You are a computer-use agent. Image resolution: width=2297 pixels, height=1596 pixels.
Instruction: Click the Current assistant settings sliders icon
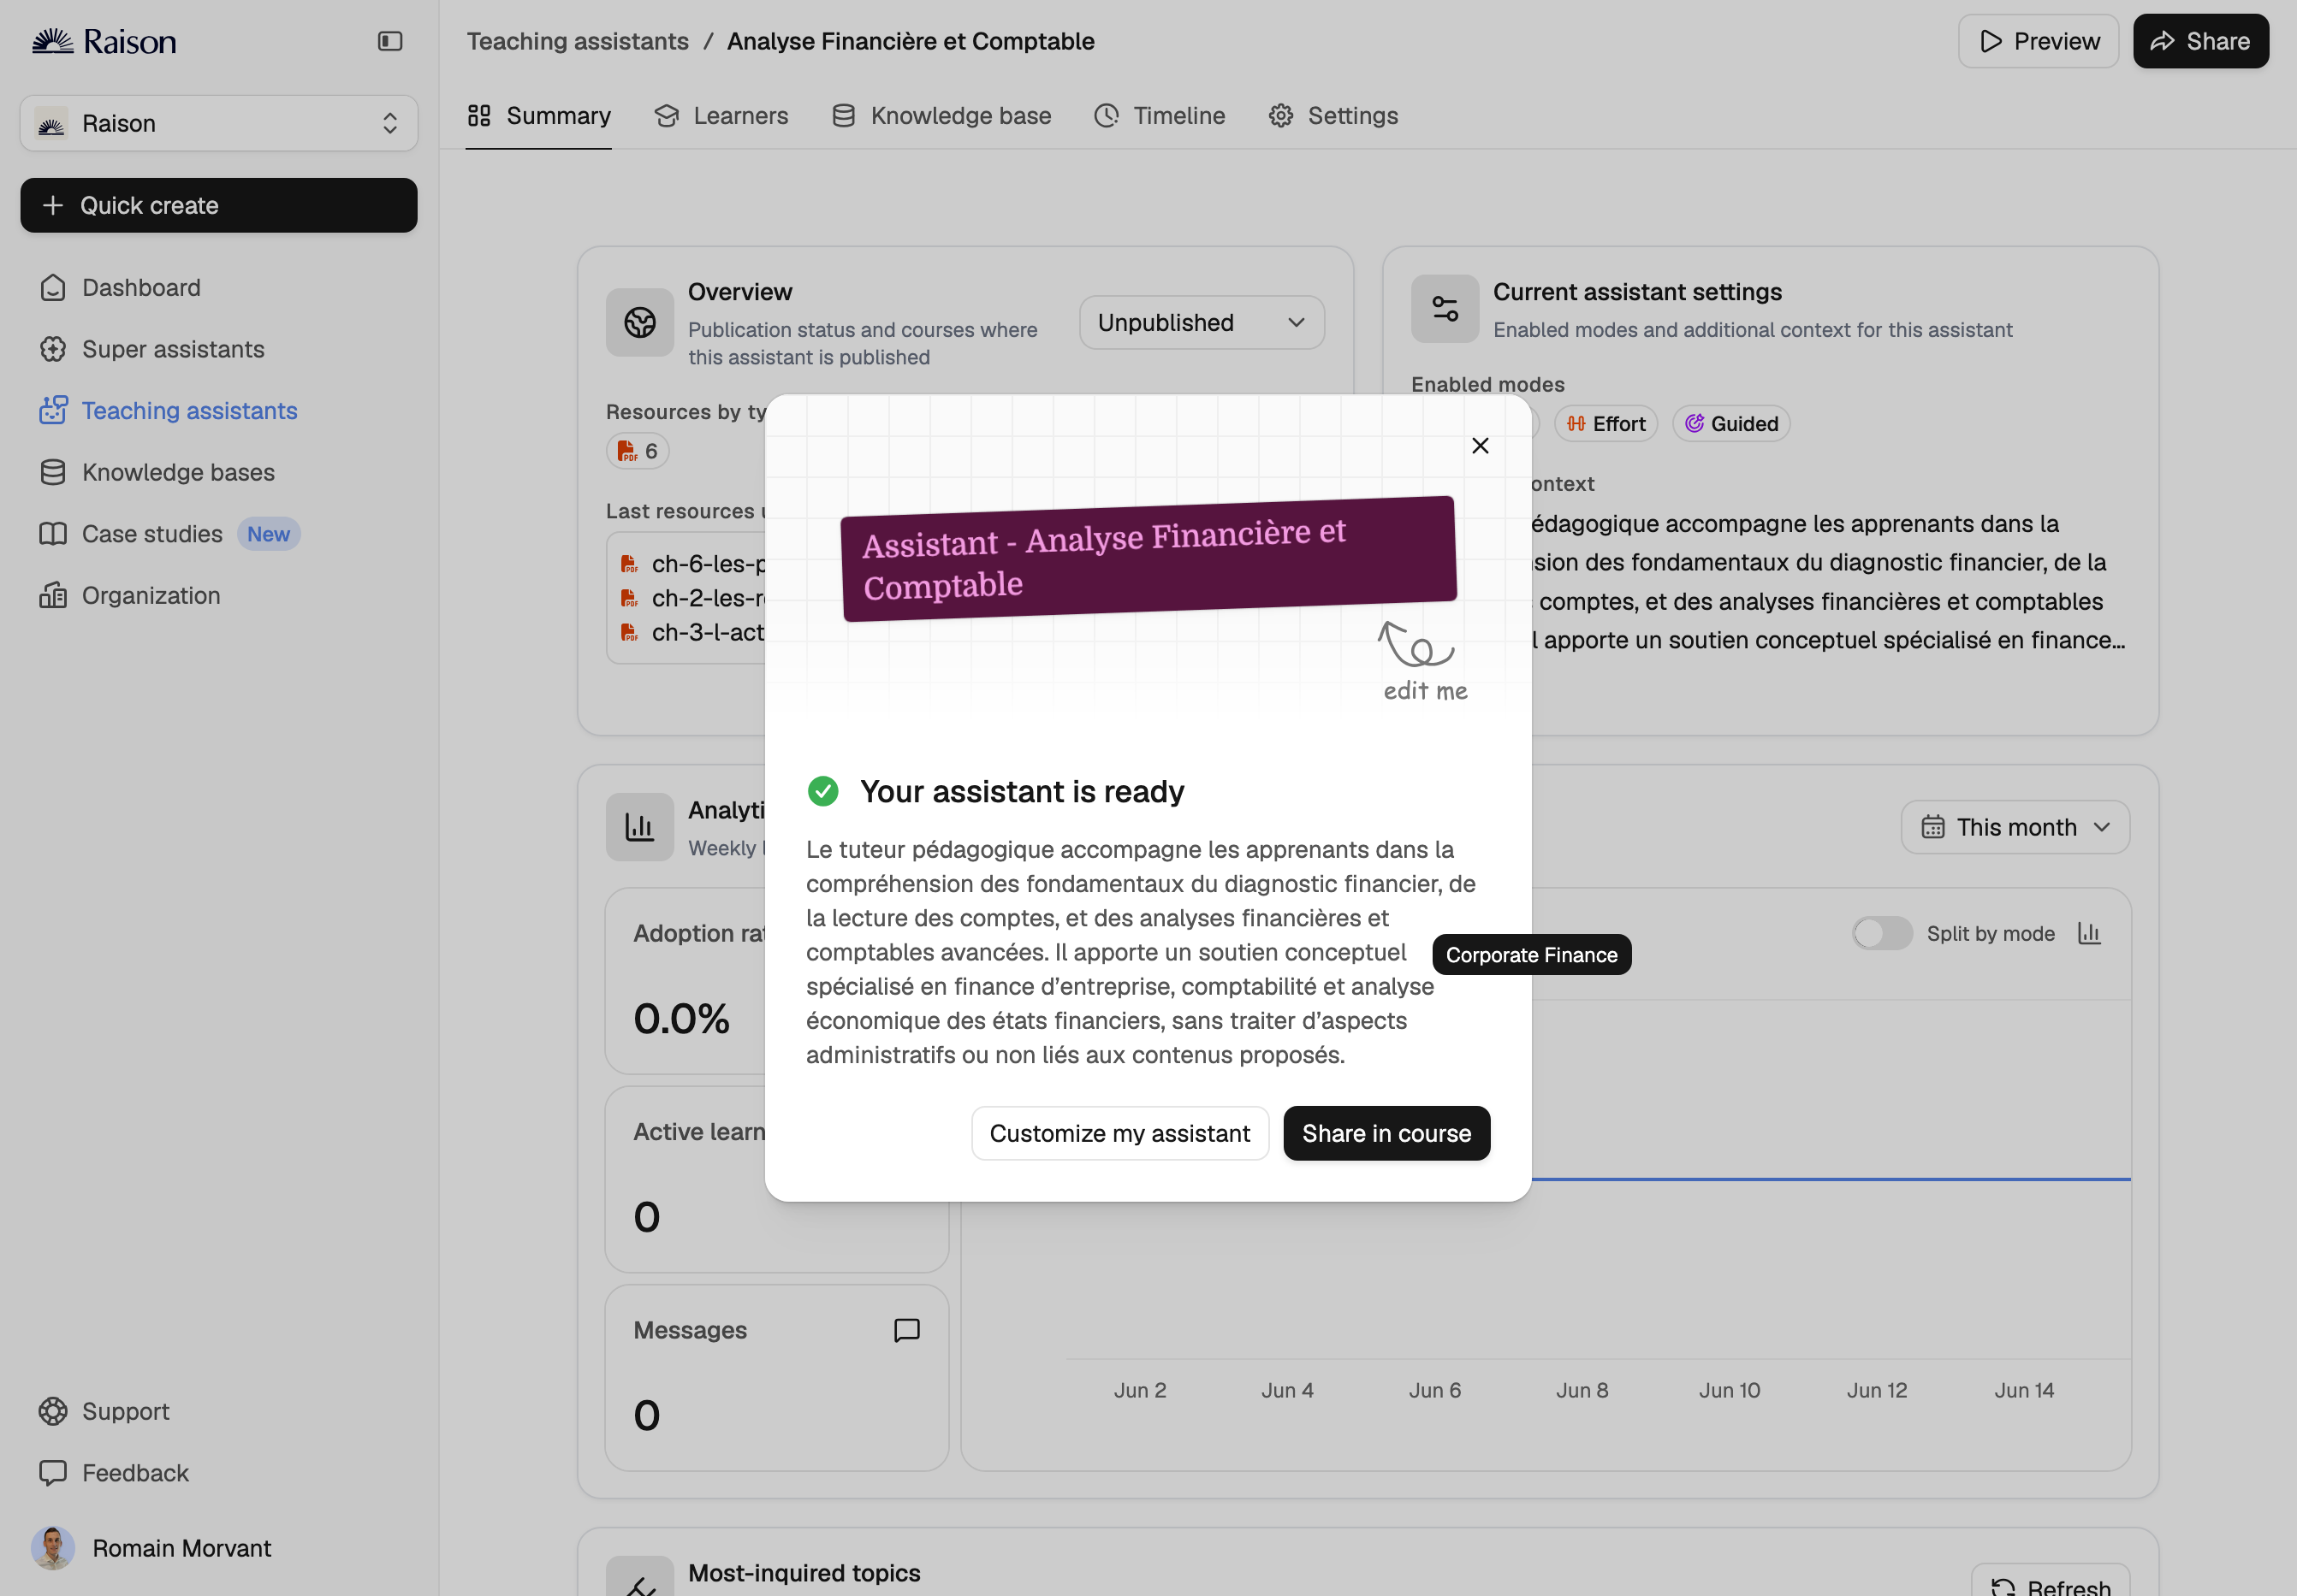pyautogui.click(x=1445, y=309)
